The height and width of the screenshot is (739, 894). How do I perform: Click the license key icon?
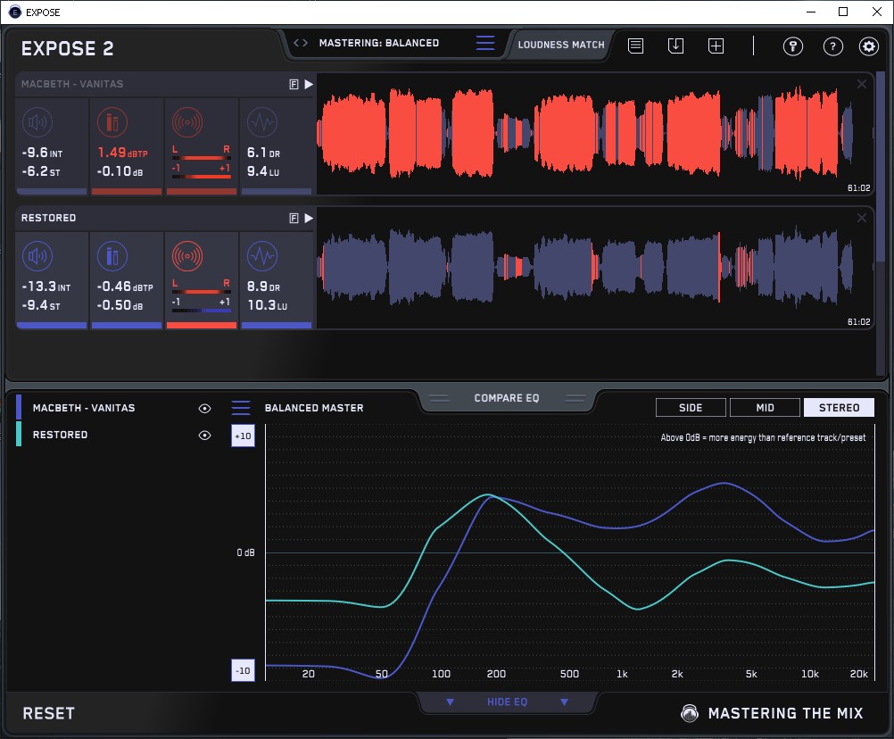pos(793,46)
